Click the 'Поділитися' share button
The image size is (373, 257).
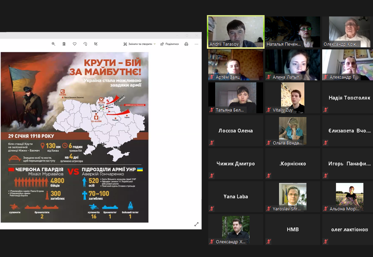pyautogui.click(x=170, y=44)
